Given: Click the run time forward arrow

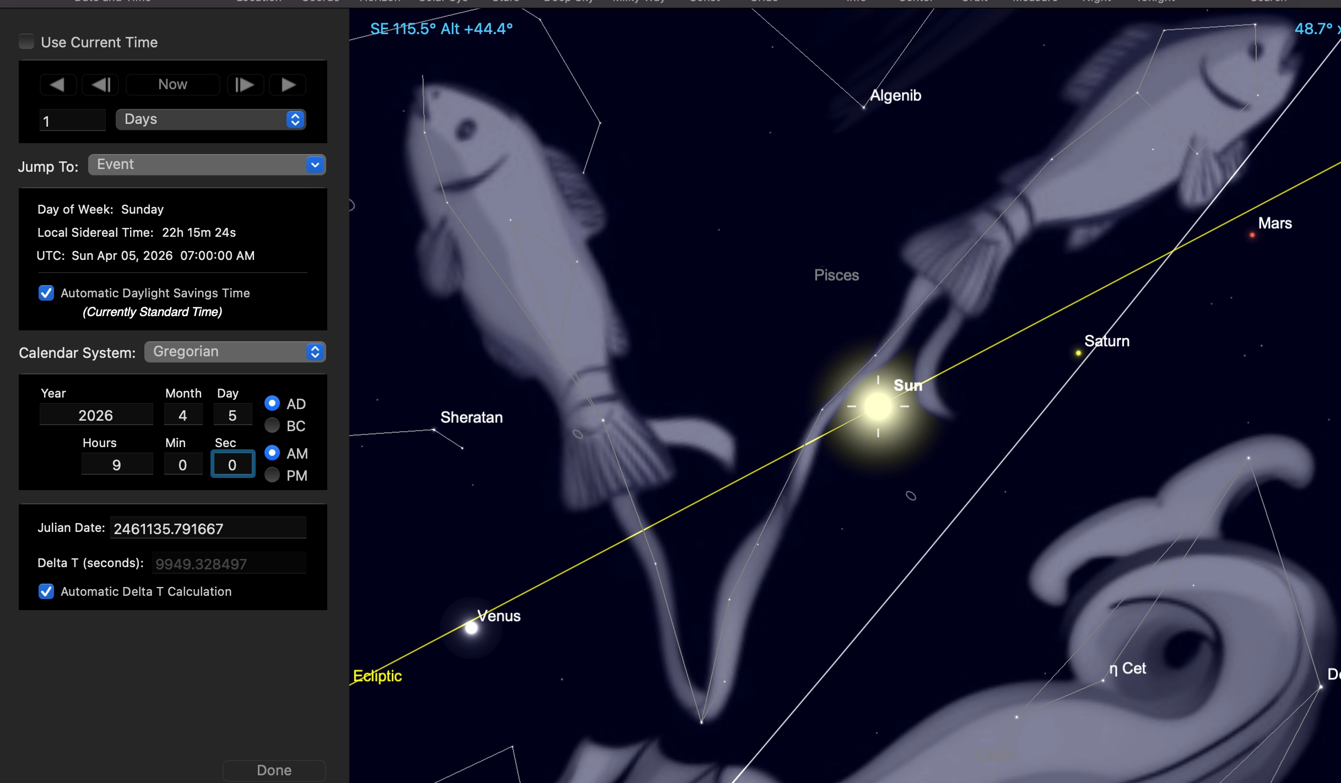Looking at the screenshot, I should click(x=288, y=85).
